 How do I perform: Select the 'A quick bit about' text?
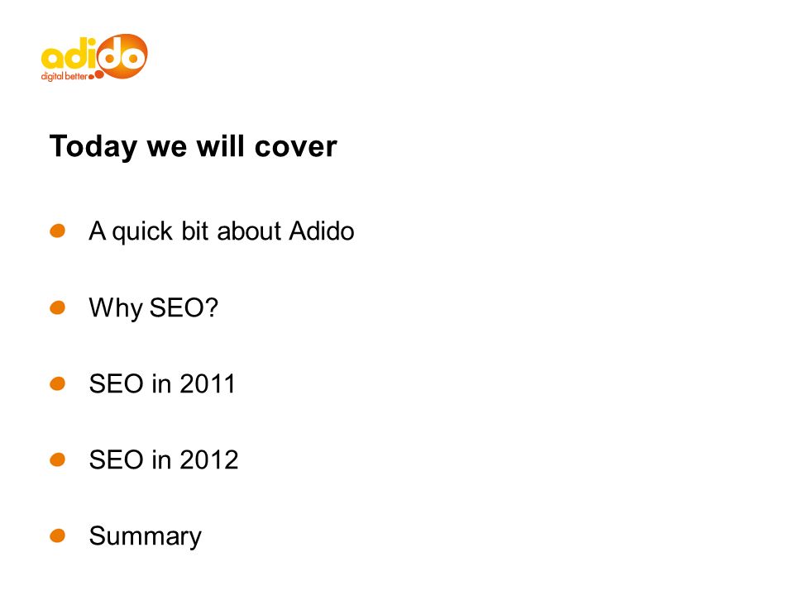coord(184,231)
